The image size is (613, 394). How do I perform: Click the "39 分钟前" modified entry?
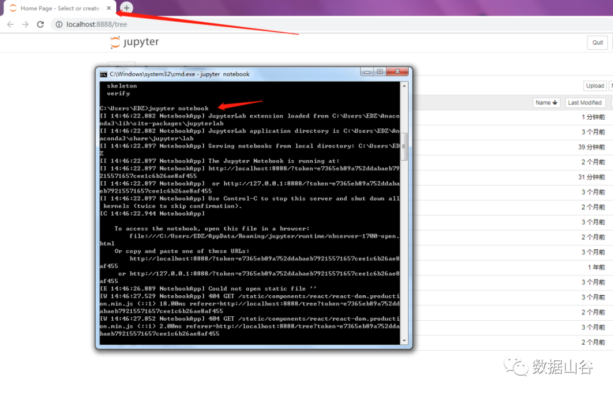(591, 147)
